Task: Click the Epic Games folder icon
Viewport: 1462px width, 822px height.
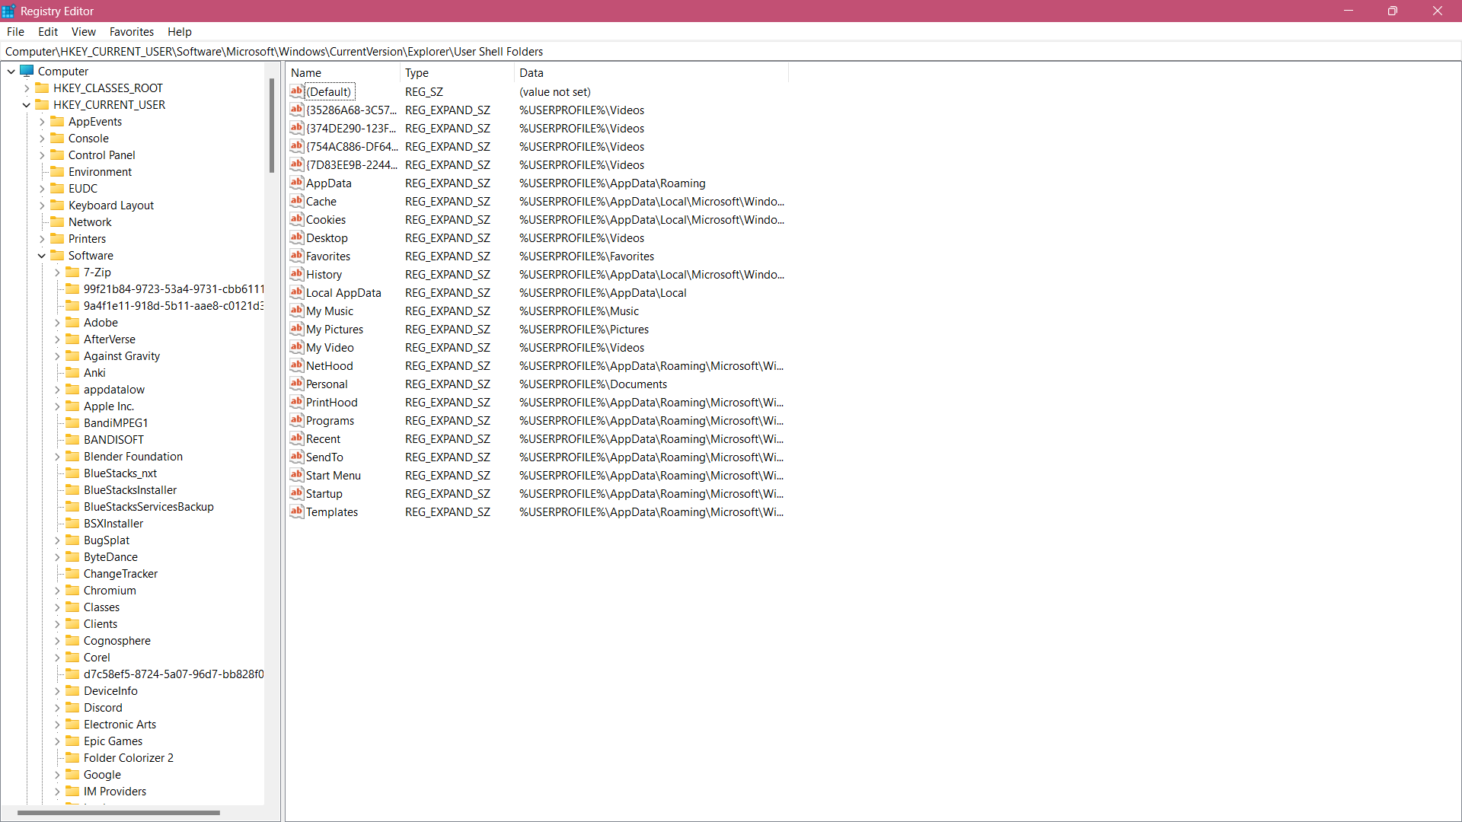Action: (72, 741)
